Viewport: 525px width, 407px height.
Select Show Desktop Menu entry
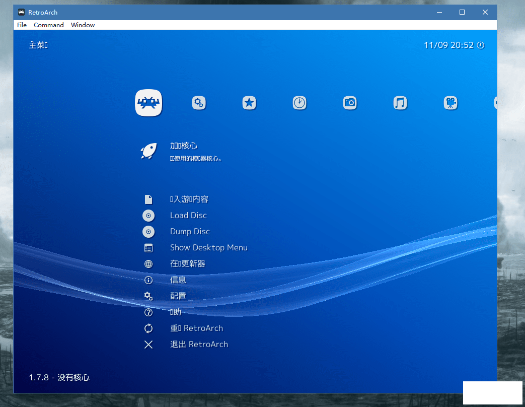click(x=209, y=247)
